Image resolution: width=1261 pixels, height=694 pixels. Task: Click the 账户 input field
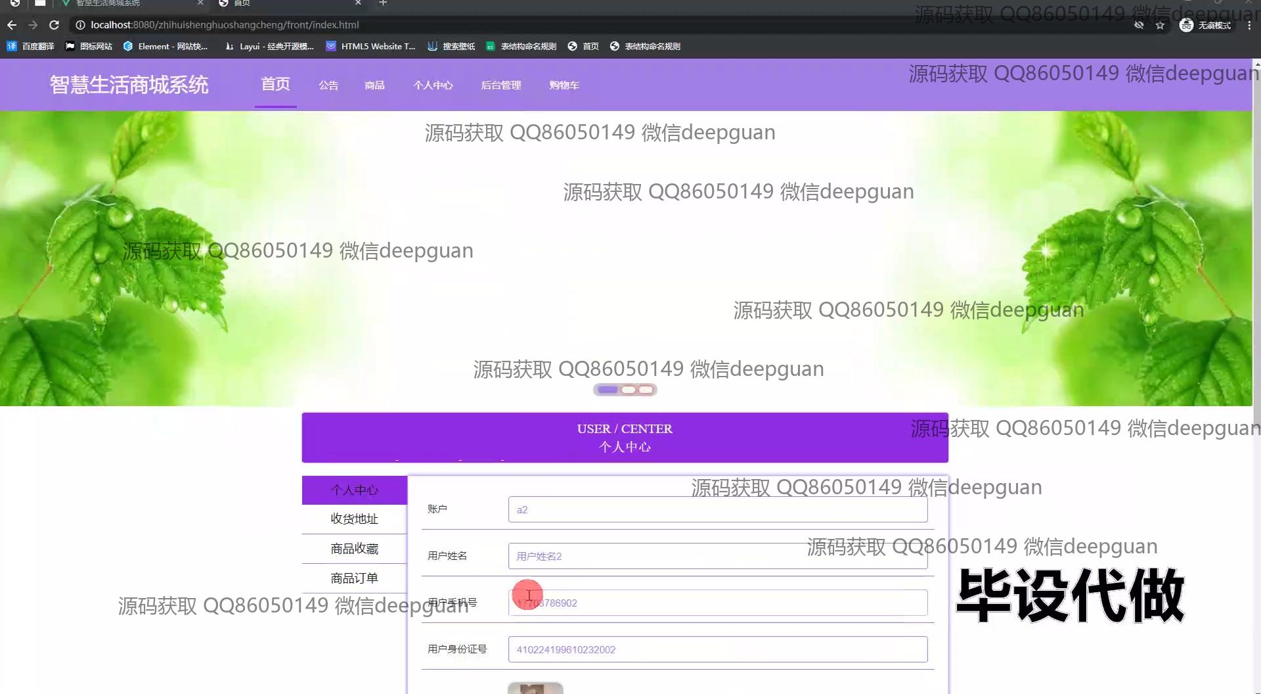point(717,509)
